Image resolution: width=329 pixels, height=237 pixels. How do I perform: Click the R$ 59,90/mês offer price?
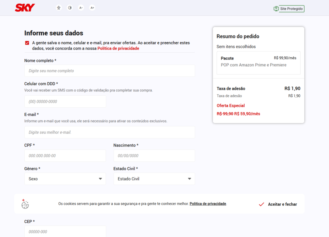point(247,114)
